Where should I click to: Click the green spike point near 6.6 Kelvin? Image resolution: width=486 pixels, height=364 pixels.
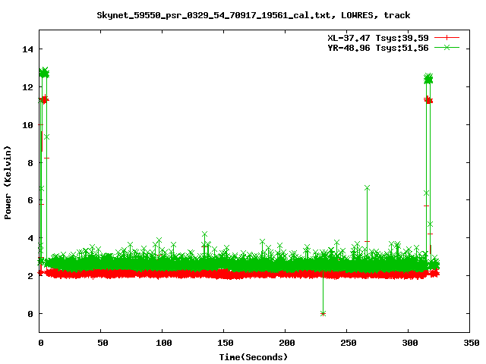point(367,188)
